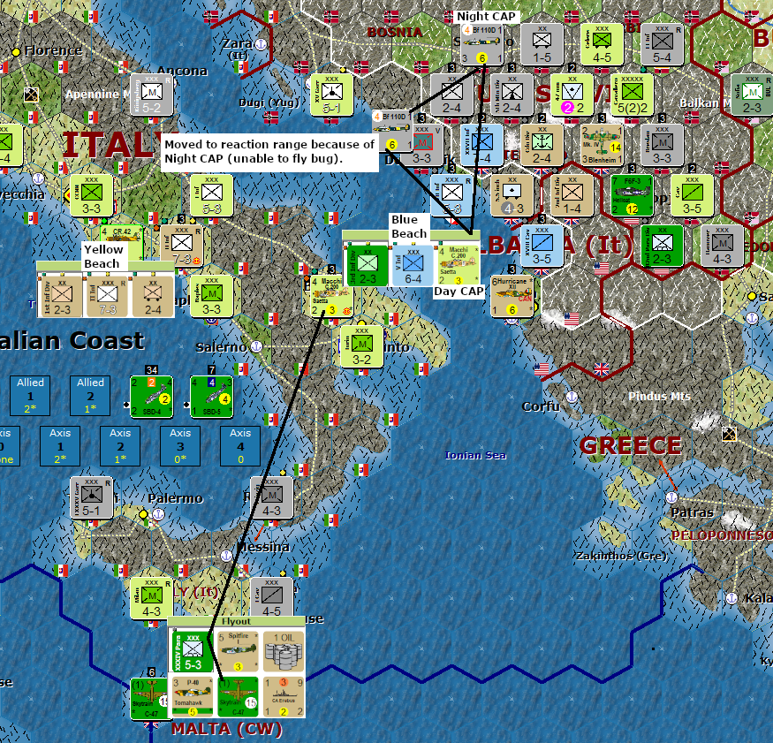Image resolution: width=773 pixels, height=743 pixels.
Task: Click the Night CAP label
Action: 486,16
